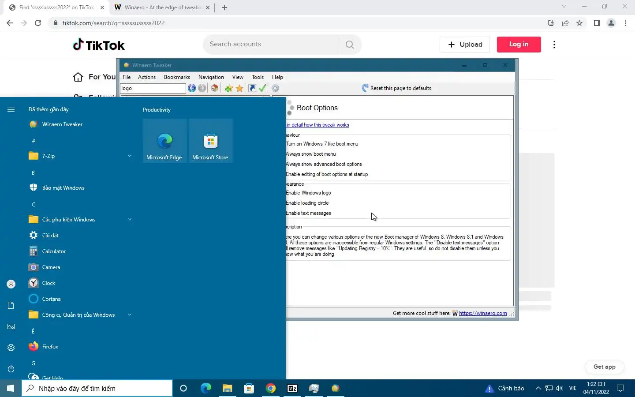635x397 pixels.
Task: Open Tools menu in Winaero Tweaker
Action: pyautogui.click(x=258, y=77)
